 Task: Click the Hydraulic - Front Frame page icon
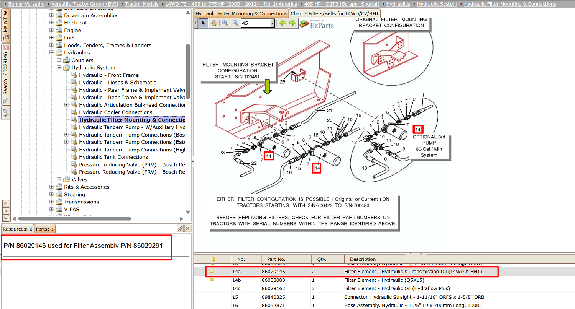coord(74,75)
